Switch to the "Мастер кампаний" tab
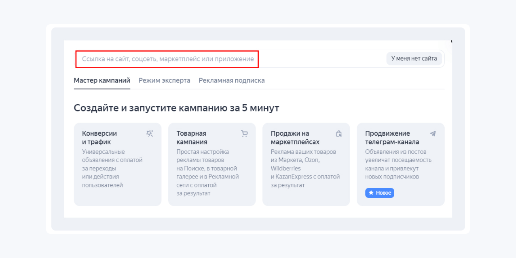This screenshot has height=258, width=516. (x=102, y=80)
